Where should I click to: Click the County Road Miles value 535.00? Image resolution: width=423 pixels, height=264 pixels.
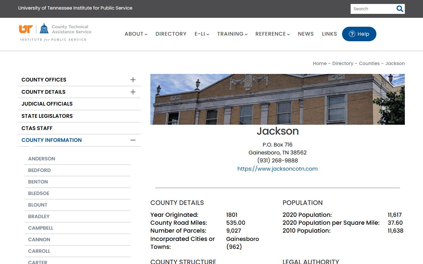236,223
